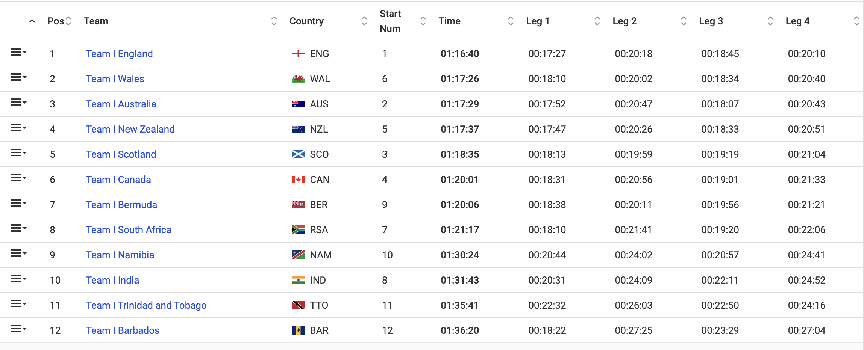Open Team I Trinidad and Tobago link
Viewport: 864px width, 350px height.
(x=146, y=305)
